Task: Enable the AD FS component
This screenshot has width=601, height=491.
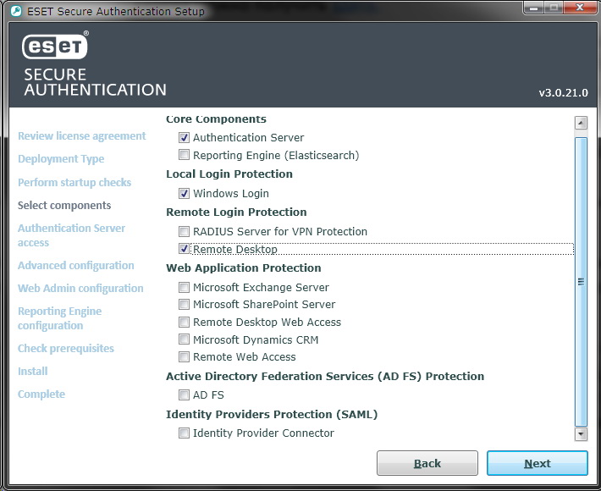Action: (184, 394)
